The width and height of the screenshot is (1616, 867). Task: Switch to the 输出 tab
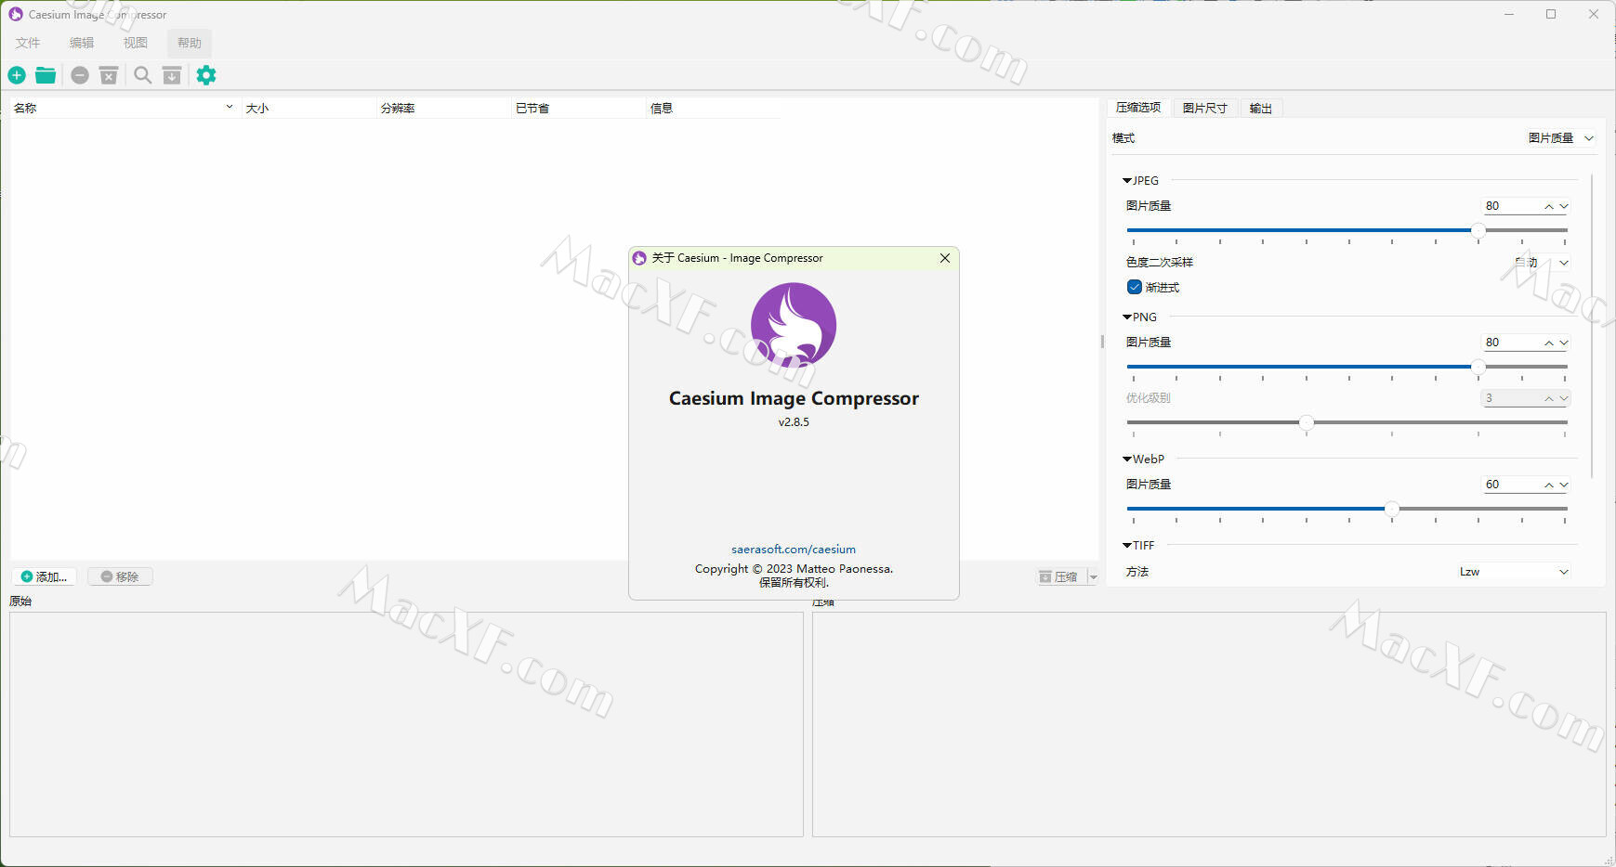(1261, 109)
